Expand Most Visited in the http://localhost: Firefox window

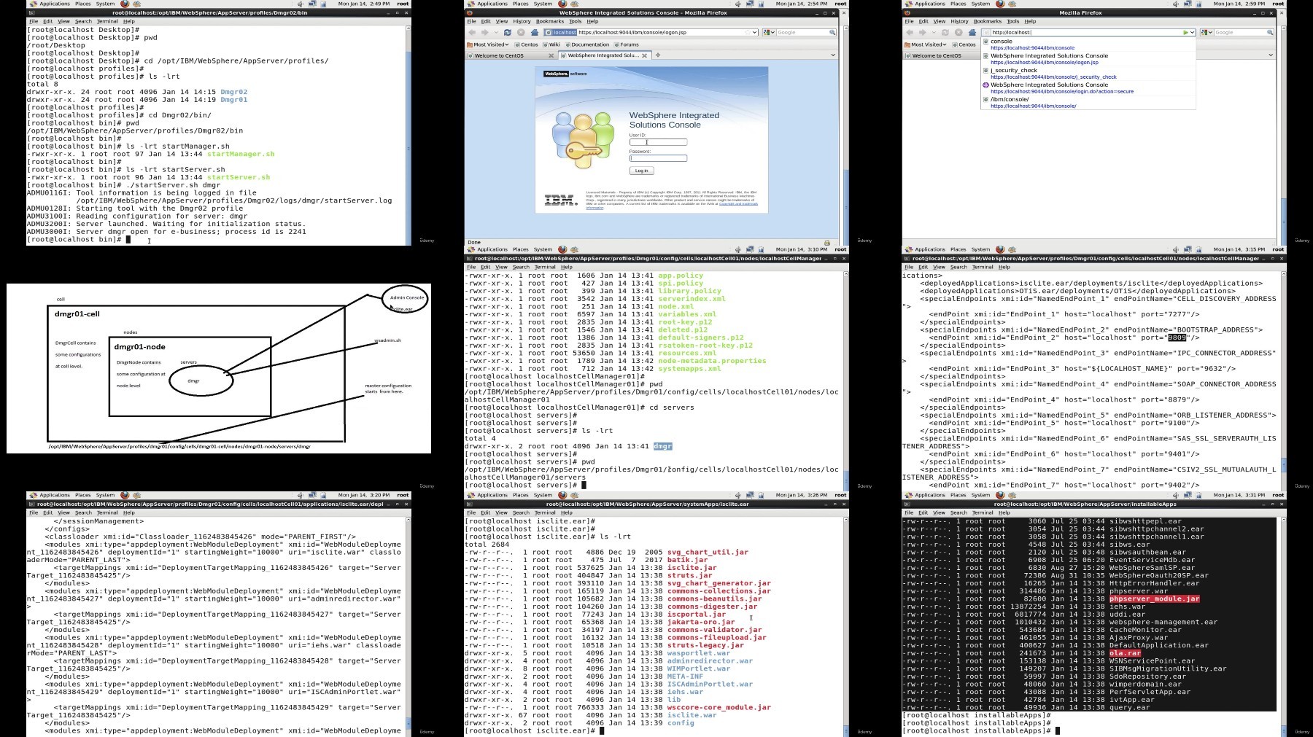pyautogui.click(x=926, y=44)
